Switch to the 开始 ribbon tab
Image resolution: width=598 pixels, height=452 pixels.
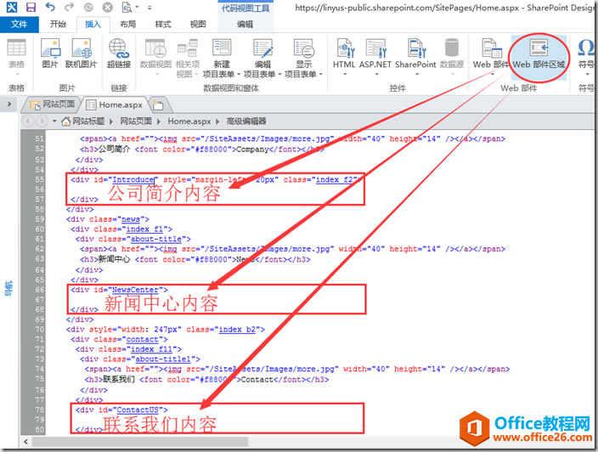click(58, 25)
